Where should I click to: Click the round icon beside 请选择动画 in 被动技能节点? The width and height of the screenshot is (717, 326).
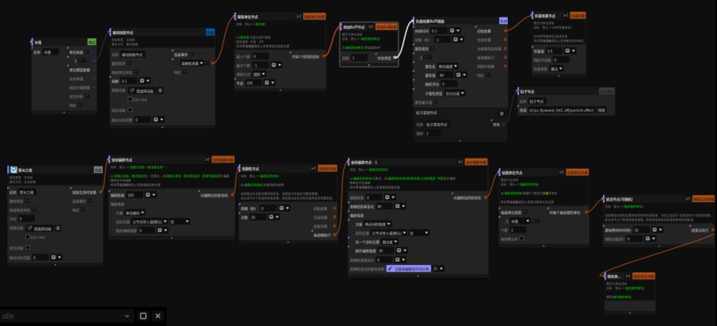[160, 90]
